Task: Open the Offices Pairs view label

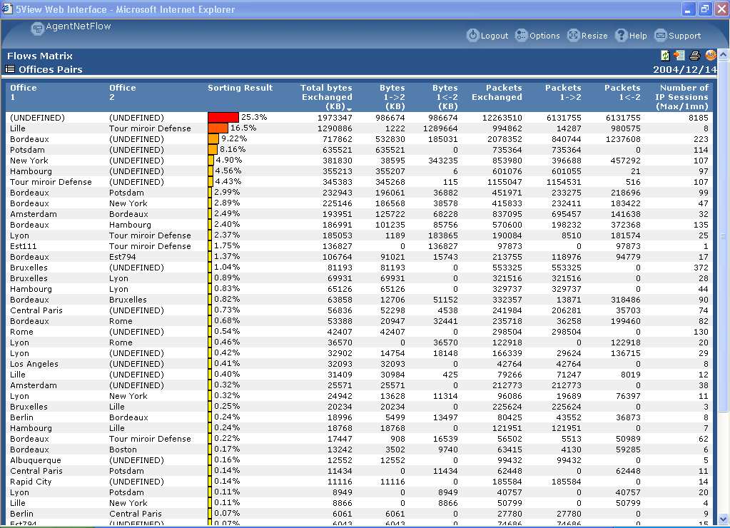Action: click(50, 69)
